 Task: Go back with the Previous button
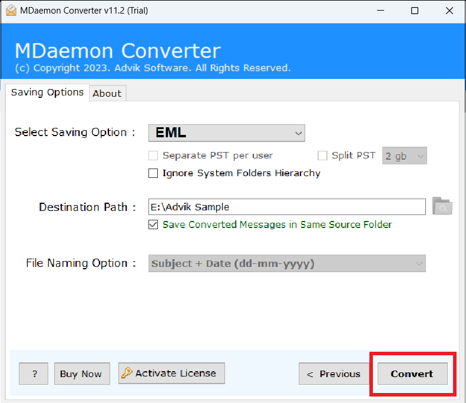(334, 374)
